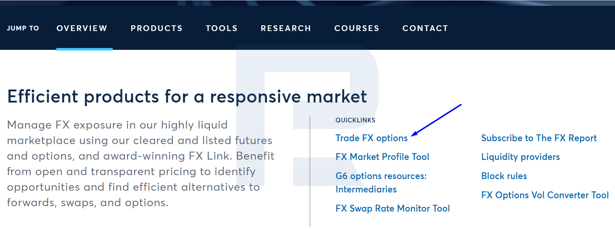View the Liquidity providers link
The width and height of the screenshot is (615, 230).
click(x=520, y=157)
